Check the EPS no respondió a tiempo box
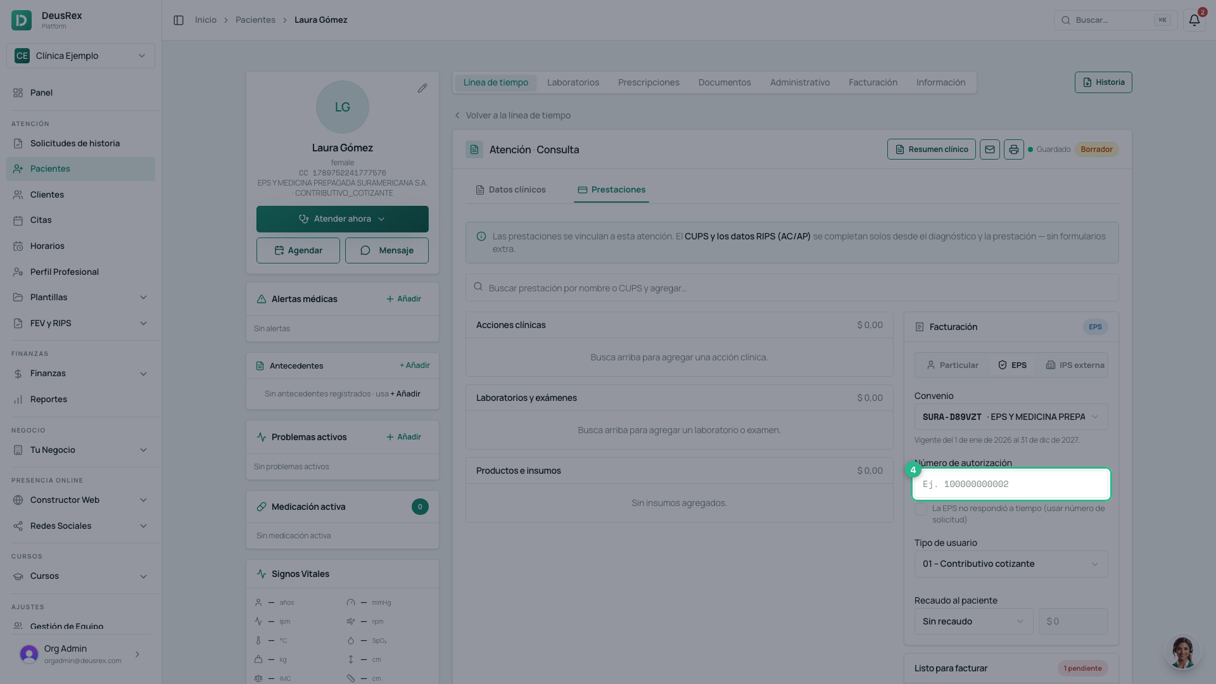Image resolution: width=1216 pixels, height=684 pixels. [x=921, y=509]
